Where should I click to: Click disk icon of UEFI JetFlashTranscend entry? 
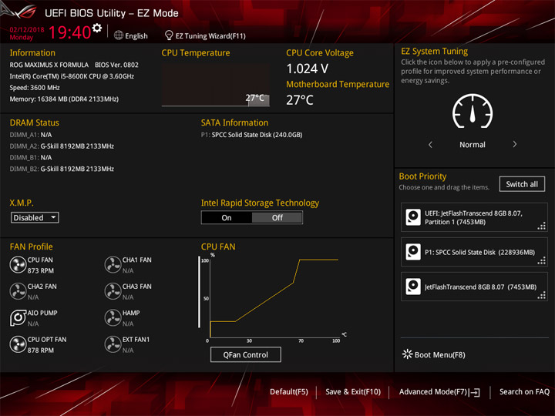(x=413, y=217)
